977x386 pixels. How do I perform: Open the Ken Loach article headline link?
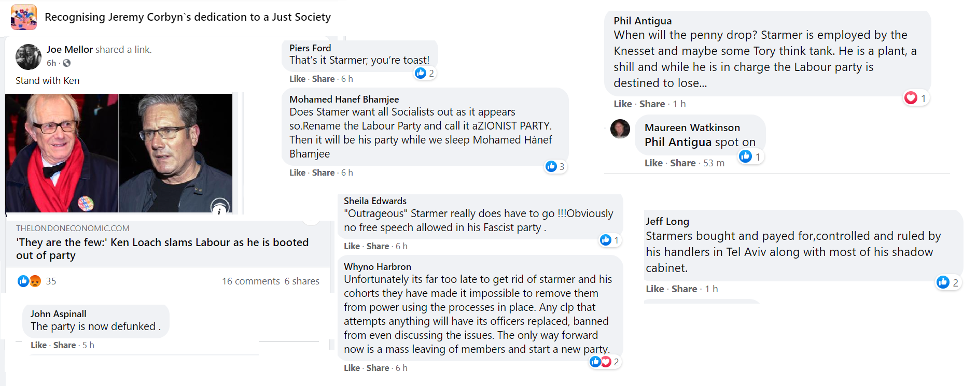(x=162, y=249)
